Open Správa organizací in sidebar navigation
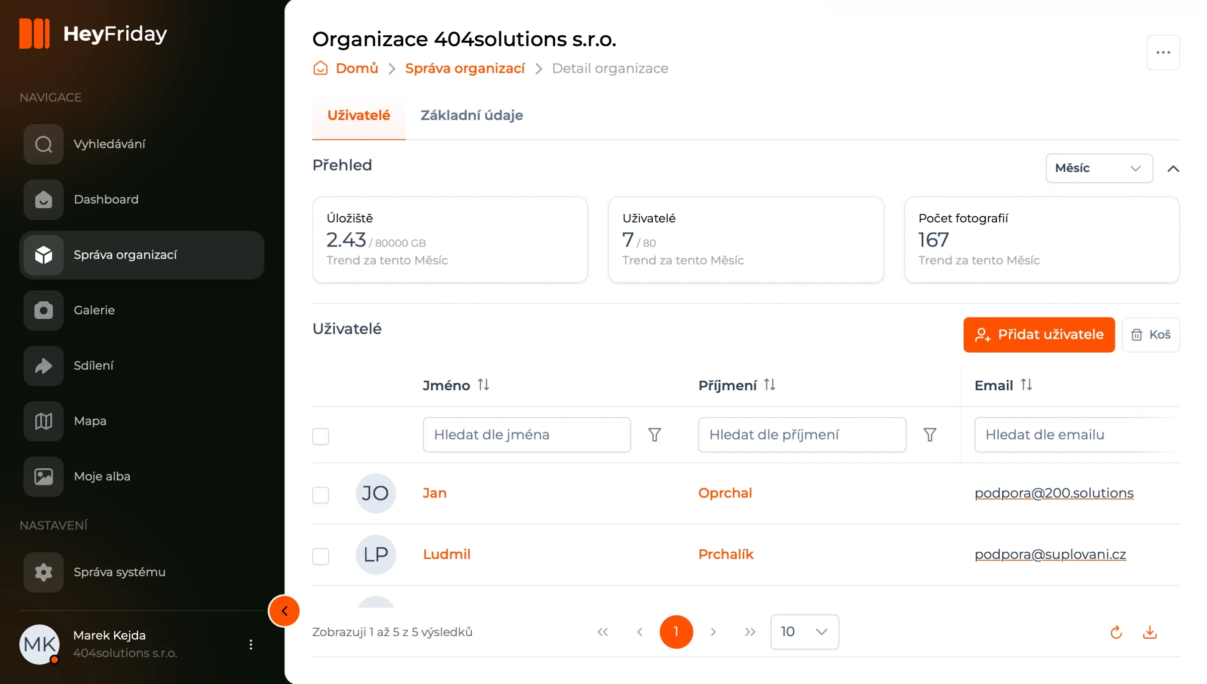The height and width of the screenshot is (684, 1207). coord(142,255)
